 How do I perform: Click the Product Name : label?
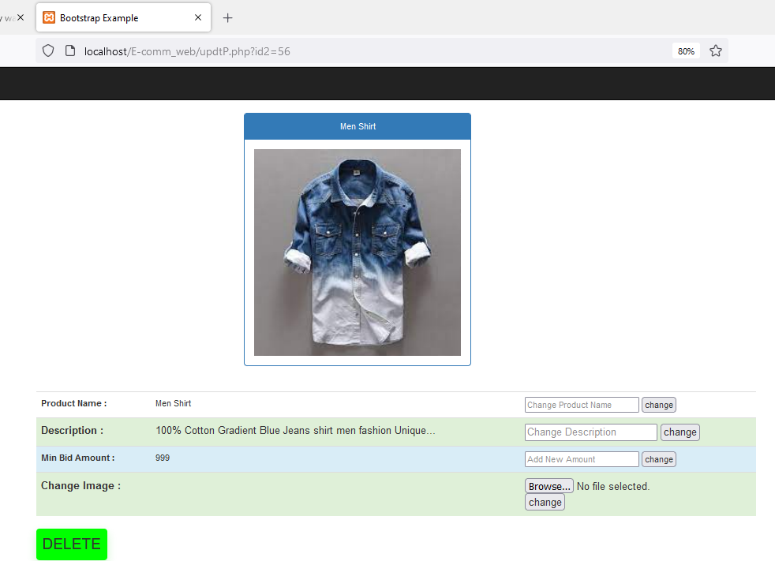[x=73, y=403]
